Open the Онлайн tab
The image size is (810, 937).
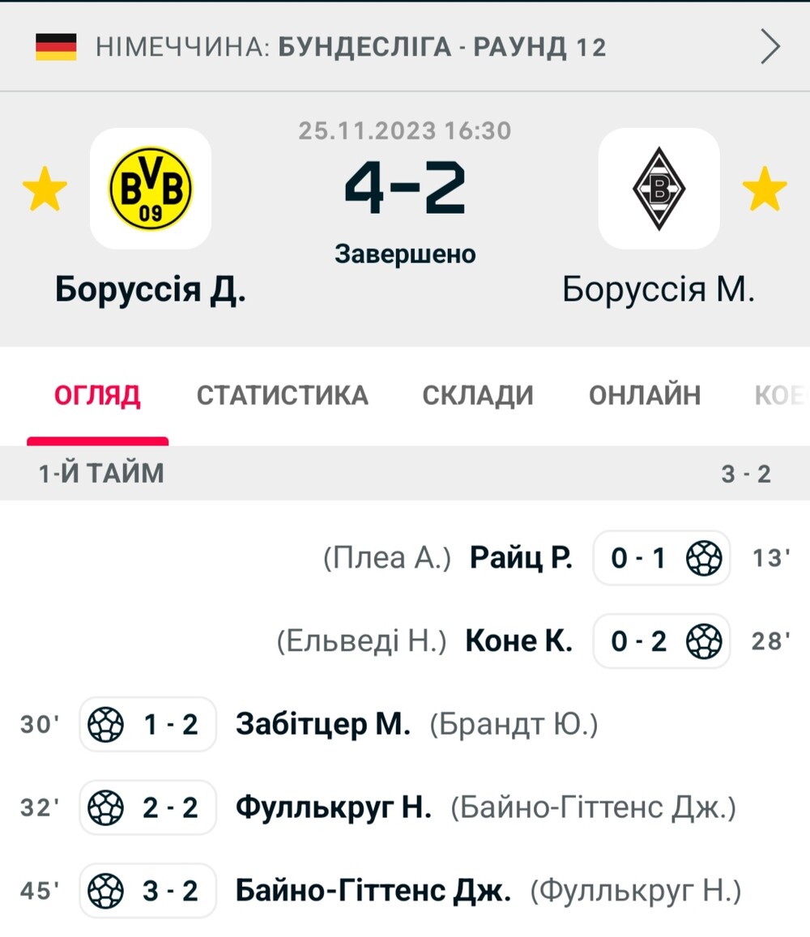pos(645,395)
